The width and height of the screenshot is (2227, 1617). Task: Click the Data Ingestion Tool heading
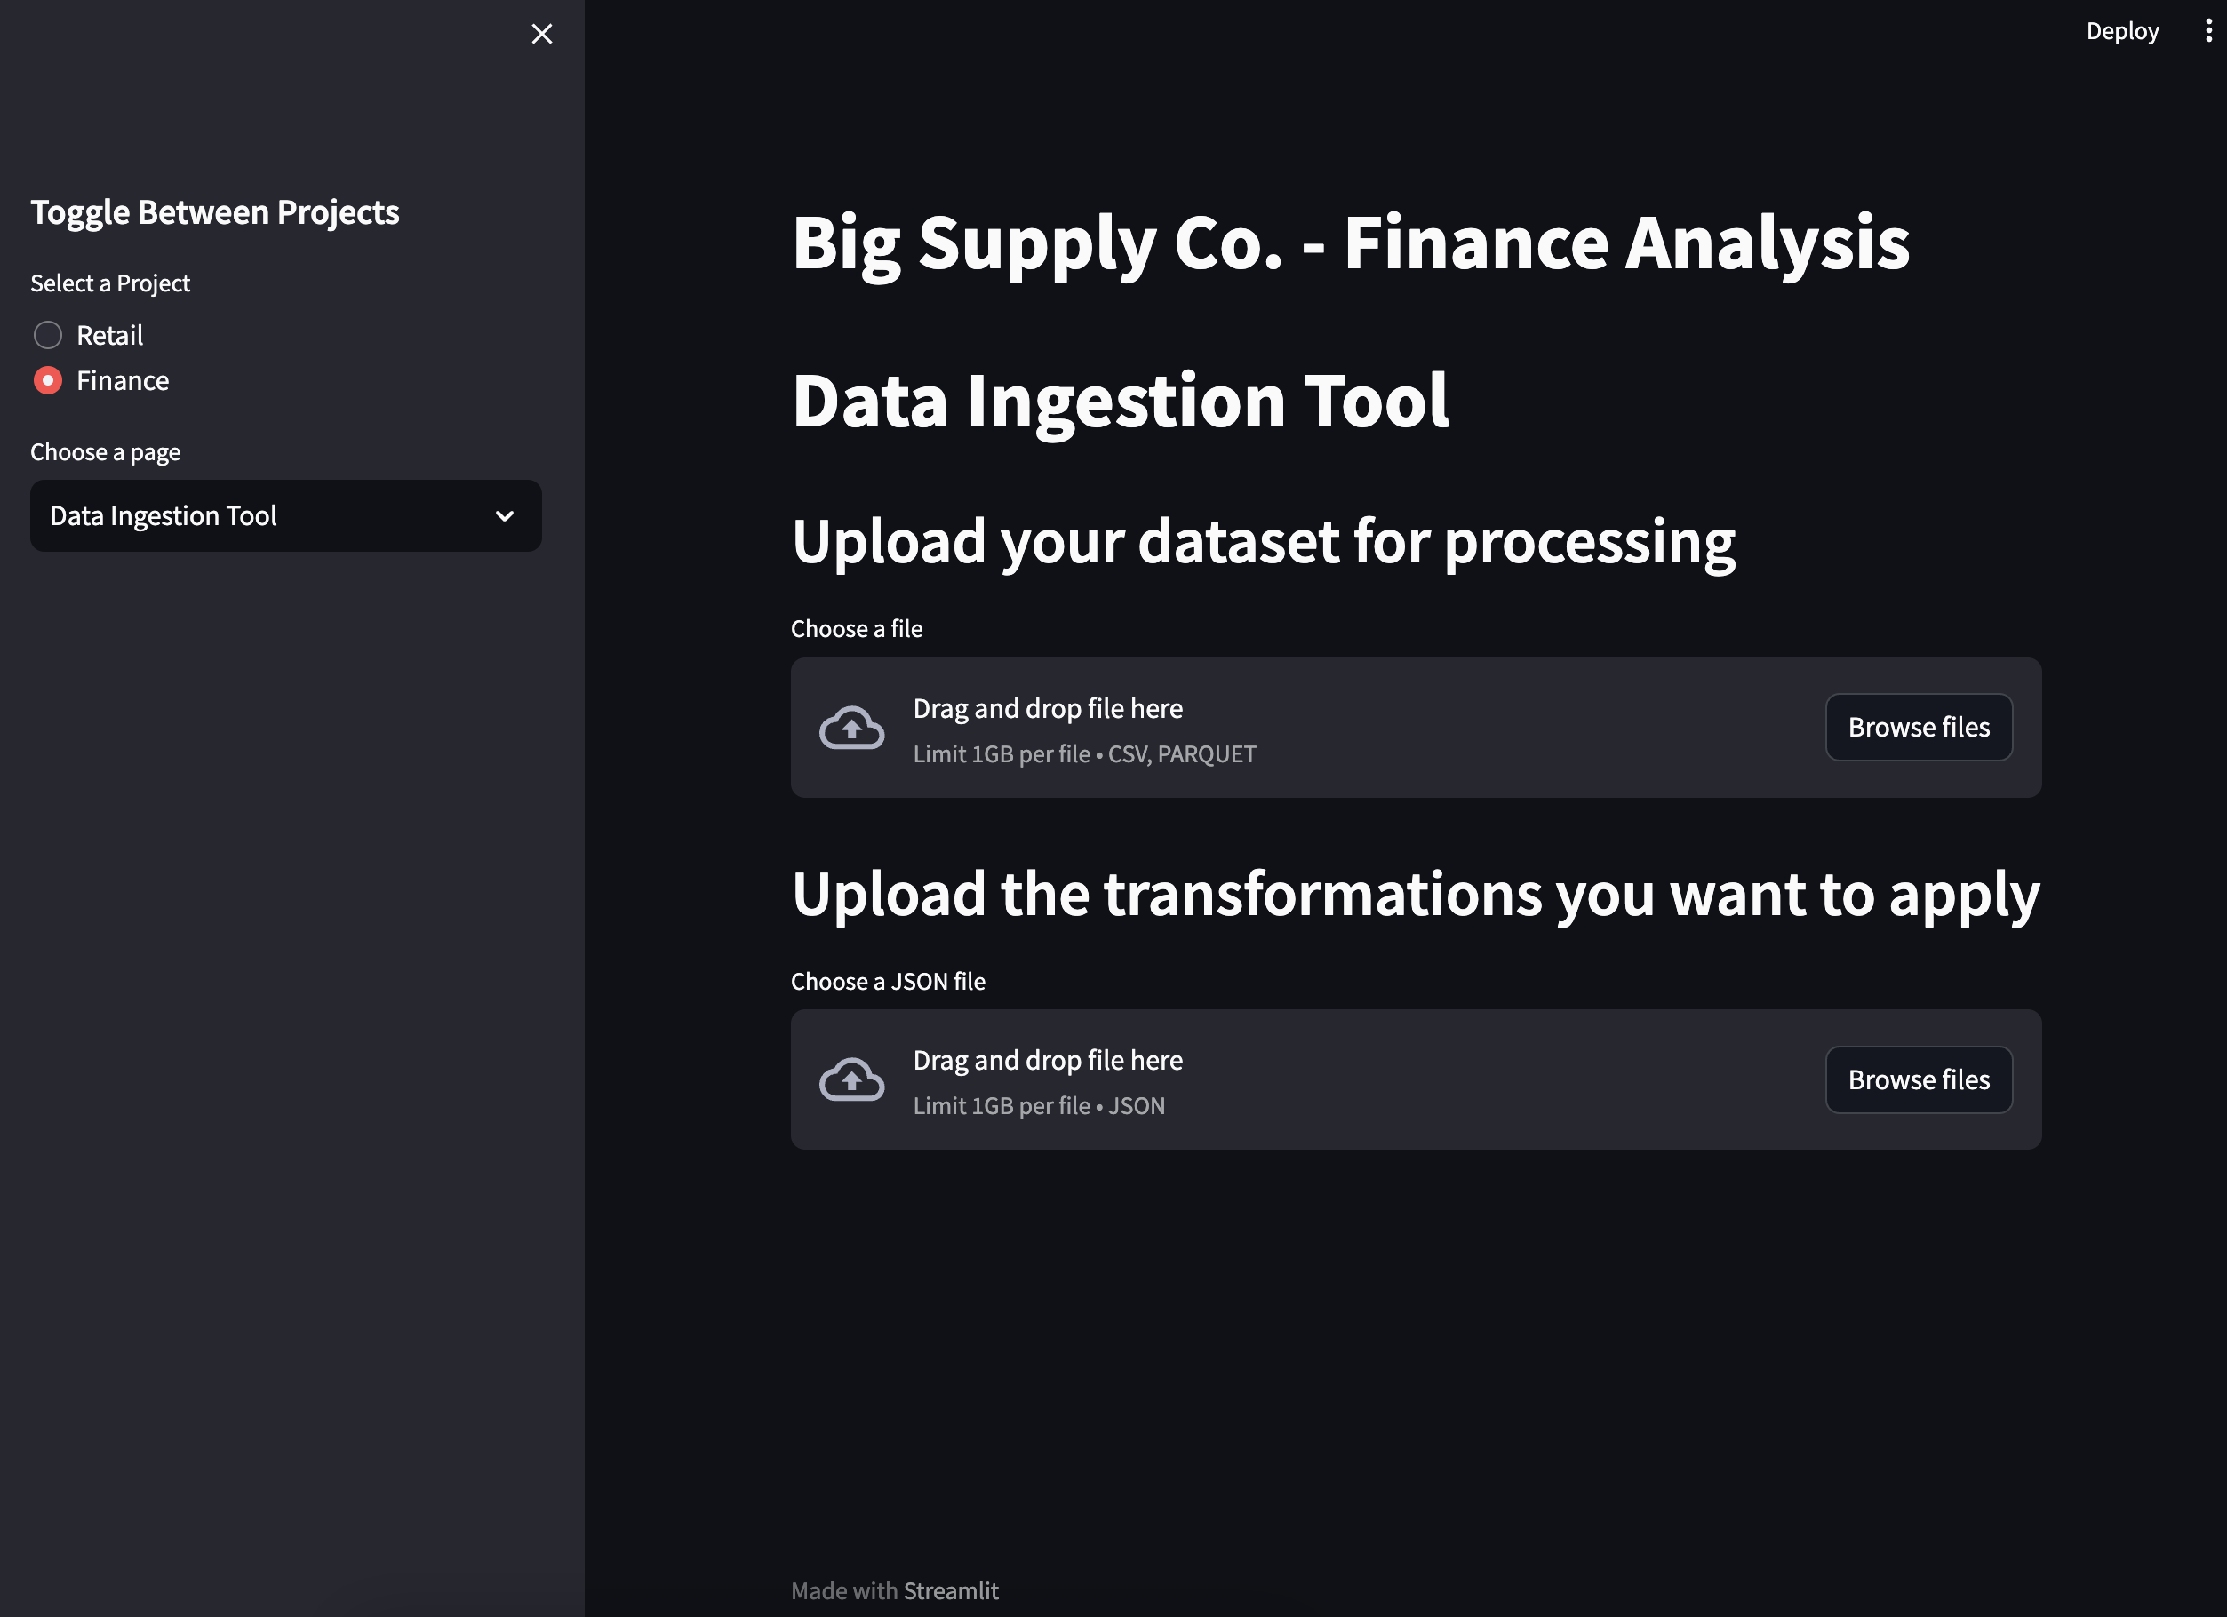tap(1121, 402)
